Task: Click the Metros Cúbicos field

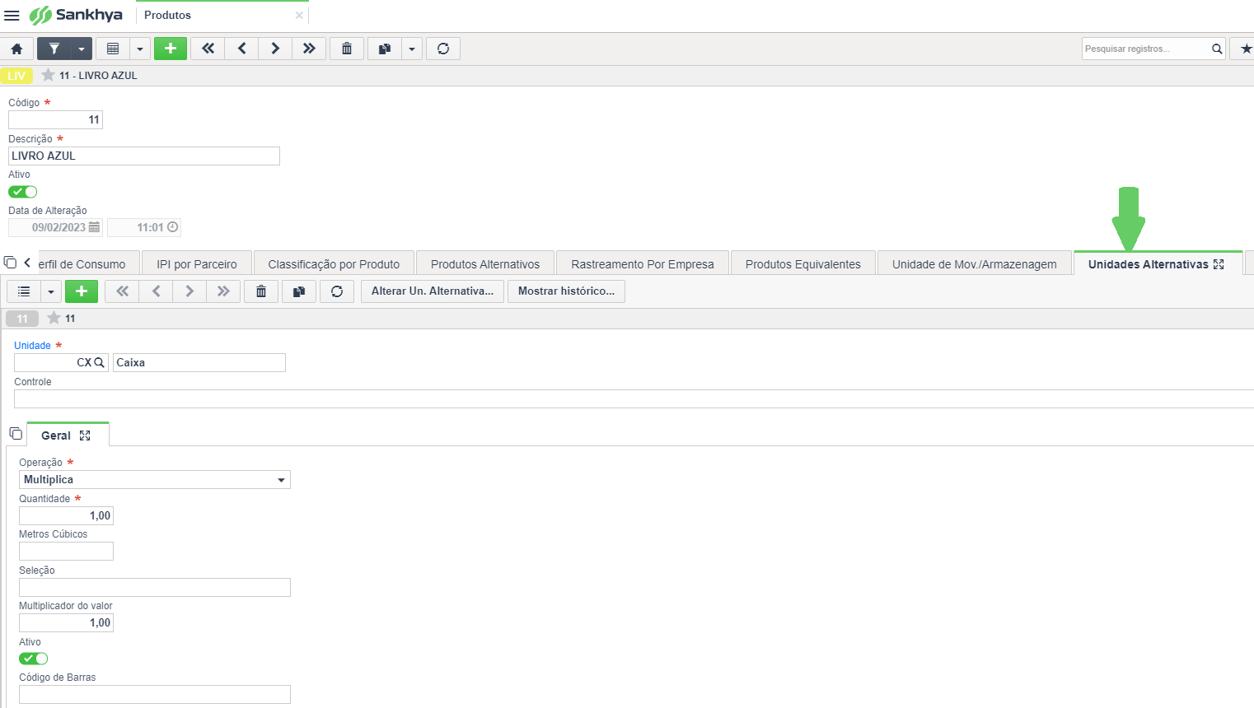Action: coord(66,552)
